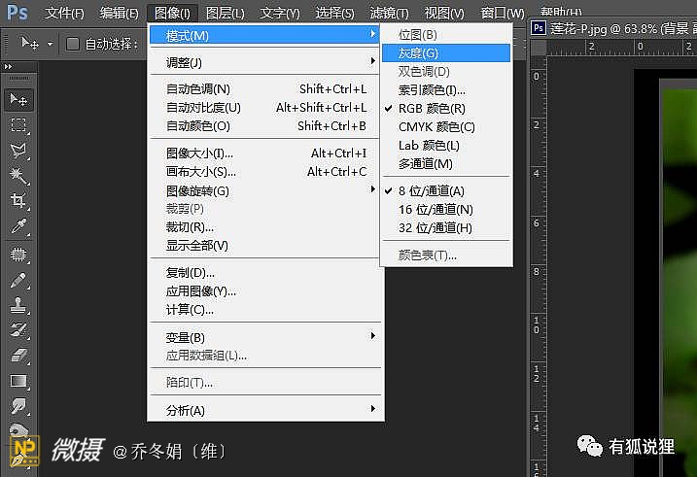Open the 滤镜 menu in menu bar
This screenshot has height=477, width=697.
(390, 14)
